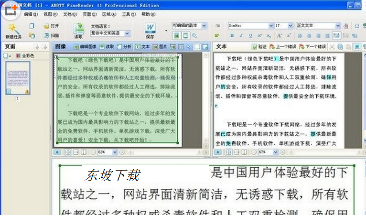
Task: Click the 分析 analyze button
Action: (124, 47)
